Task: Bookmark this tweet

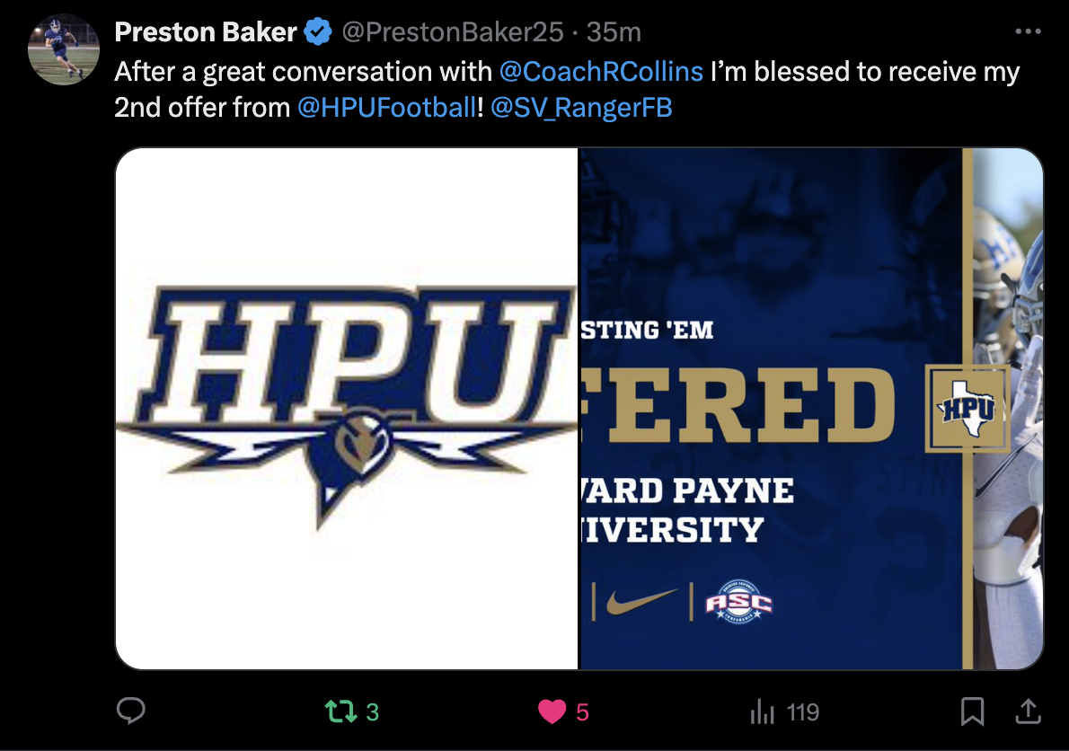Action: (x=972, y=711)
